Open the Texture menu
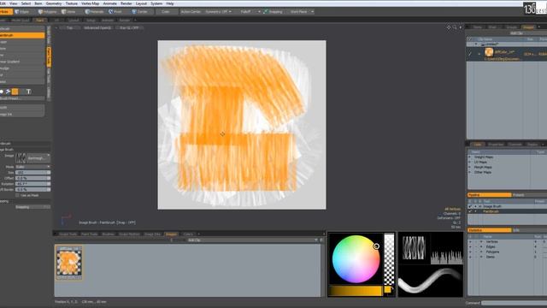The height and width of the screenshot is (308, 547). [x=72, y=3]
